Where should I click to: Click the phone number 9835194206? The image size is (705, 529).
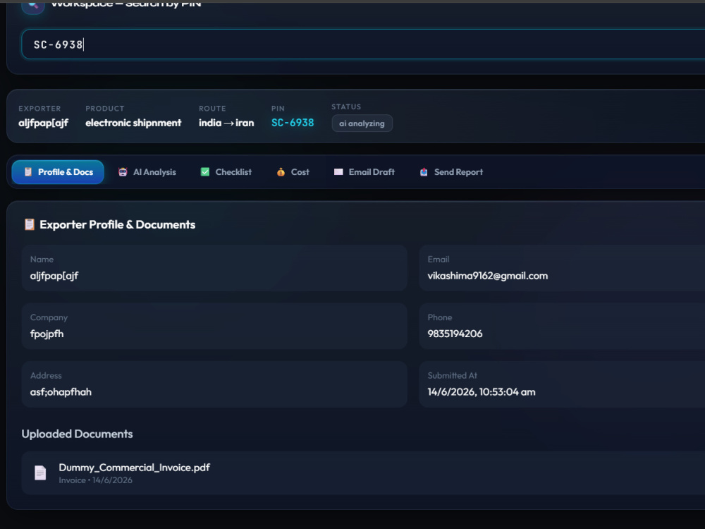pyautogui.click(x=455, y=334)
